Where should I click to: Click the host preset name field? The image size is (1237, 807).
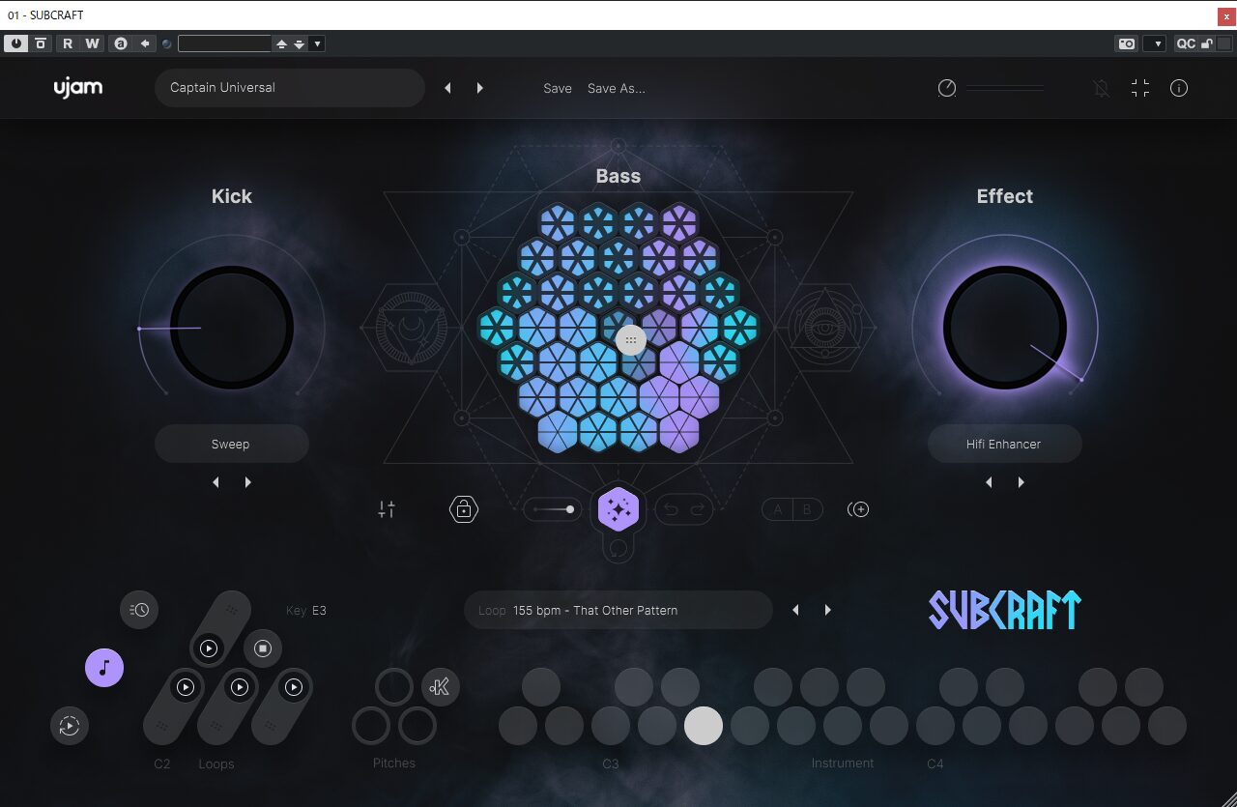(x=224, y=43)
